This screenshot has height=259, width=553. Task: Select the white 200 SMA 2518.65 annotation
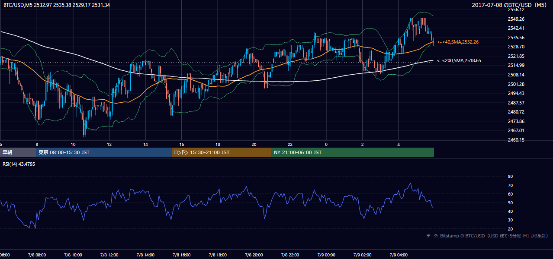point(459,61)
